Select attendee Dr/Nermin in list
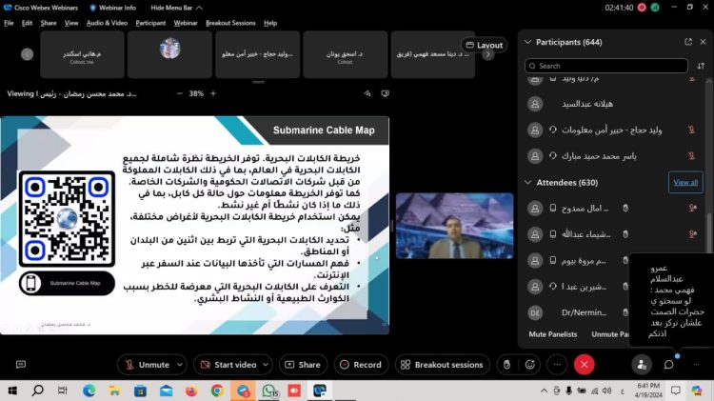 pos(585,312)
